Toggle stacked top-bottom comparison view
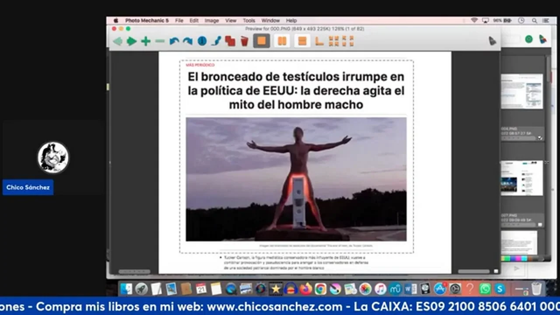The width and height of the screenshot is (560, 315). (302, 41)
